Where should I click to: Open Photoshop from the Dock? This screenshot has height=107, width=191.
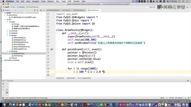(x=27, y=105)
